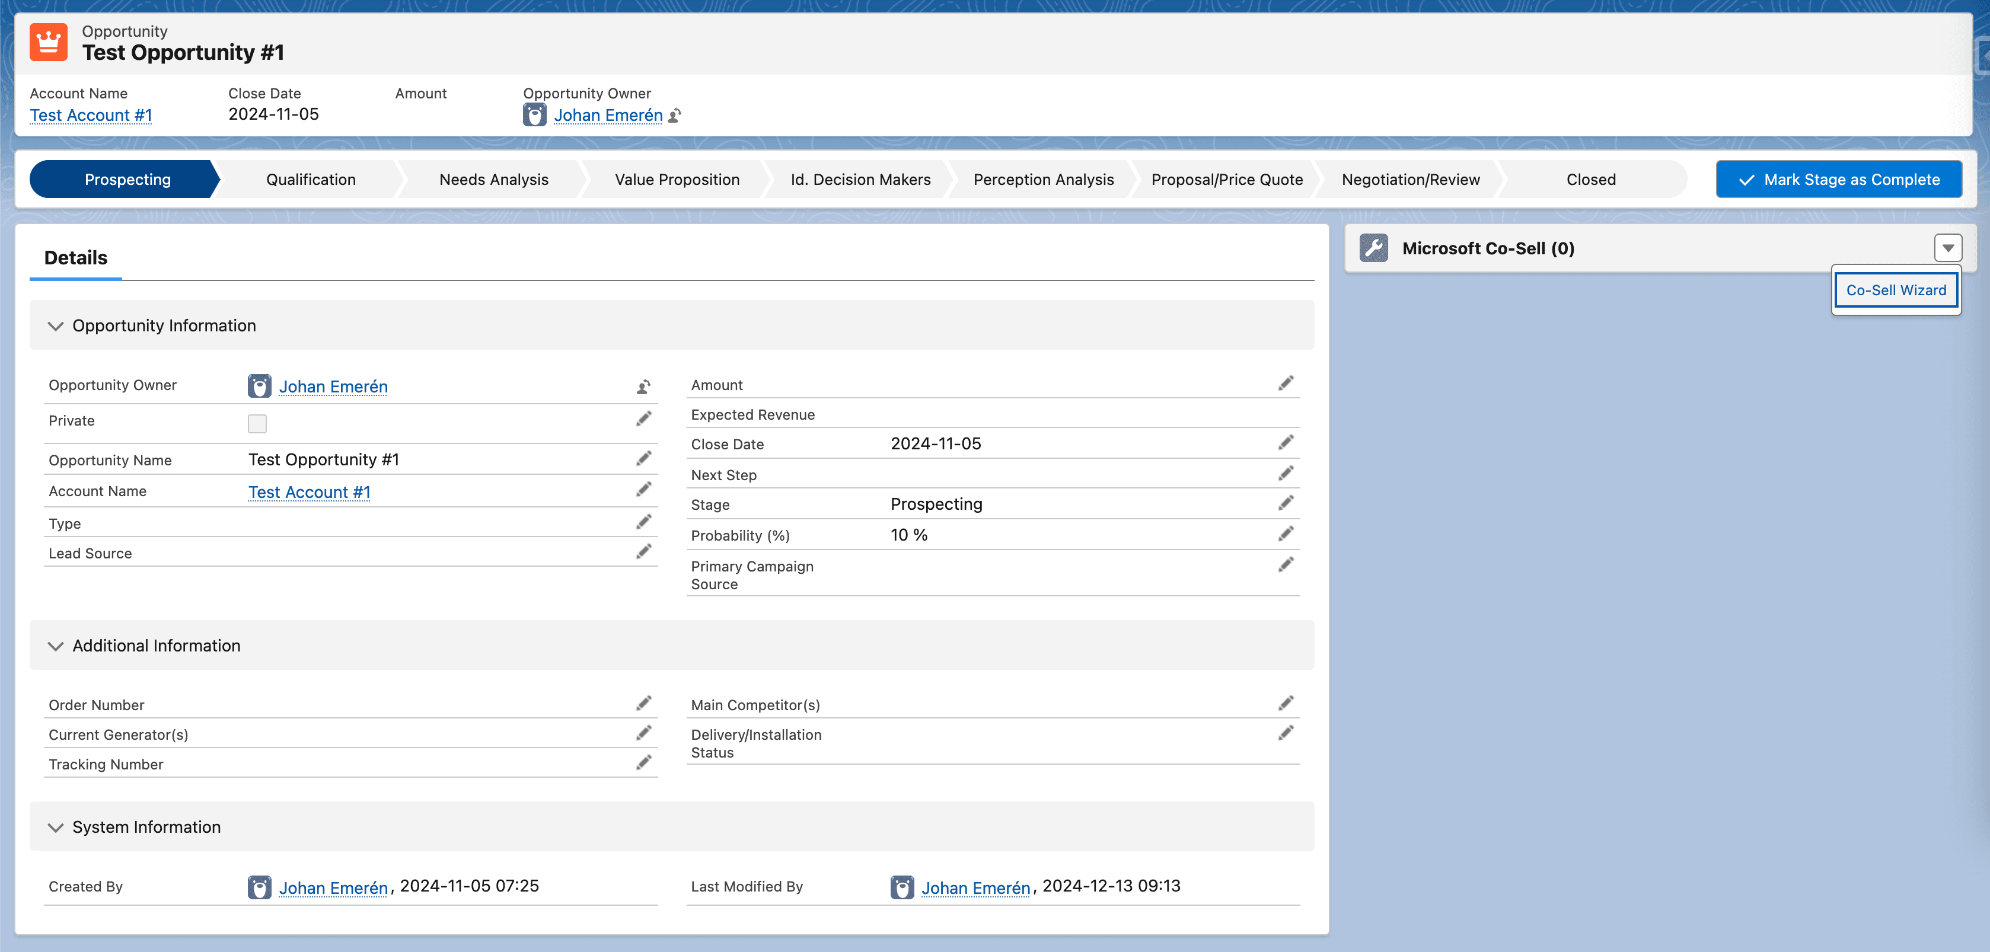Viewport: 1990px width, 952px height.
Task: Select the Qualification stage
Action: coord(311,179)
